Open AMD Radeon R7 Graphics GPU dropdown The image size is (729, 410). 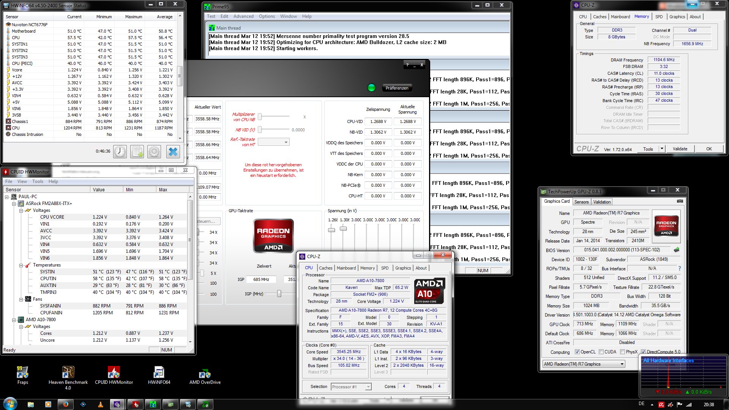click(584, 364)
